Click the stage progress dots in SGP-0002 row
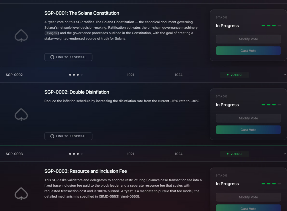The image size is (287, 211). 76,75
